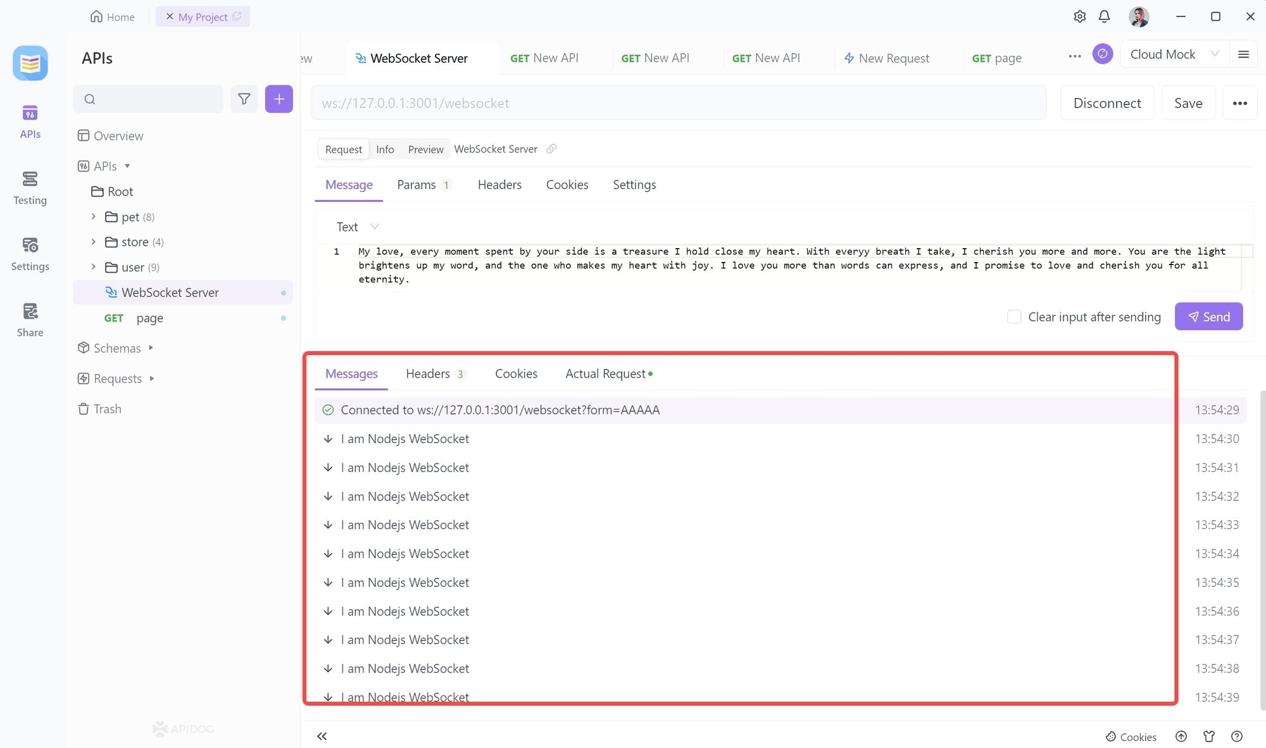Send the WebSocket message
Viewport: 1266px width, 748px height.
point(1208,316)
